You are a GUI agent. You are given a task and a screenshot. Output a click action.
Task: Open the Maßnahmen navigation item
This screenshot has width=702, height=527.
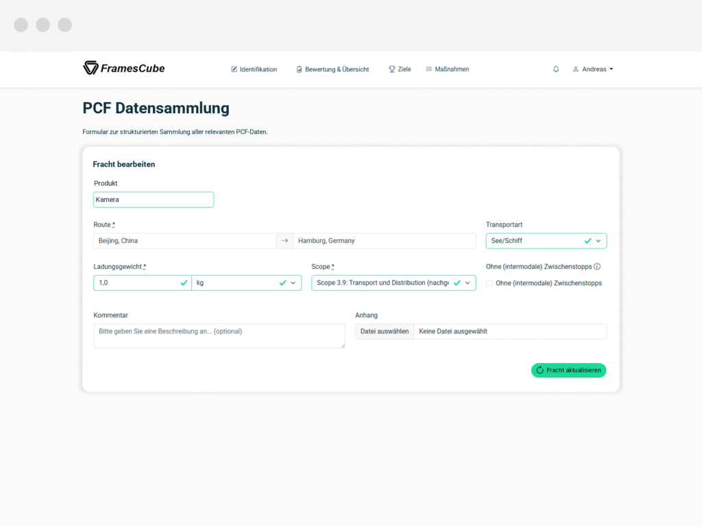447,69
